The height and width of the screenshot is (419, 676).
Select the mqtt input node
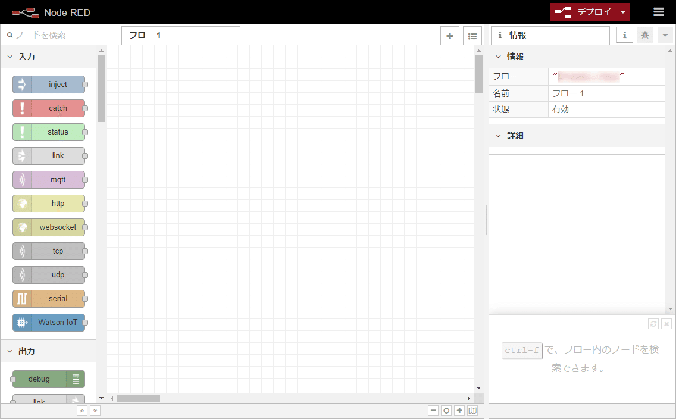[x=49, y=179]
